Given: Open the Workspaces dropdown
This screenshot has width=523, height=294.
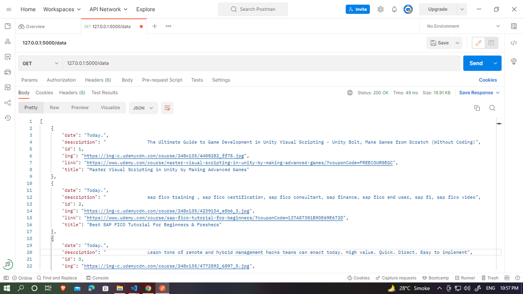Looking at the screenshot, I should pos(62,9).
